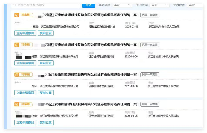
Task: Select 申请日期 2026-03-06 in the first case card
Action: 132,27
